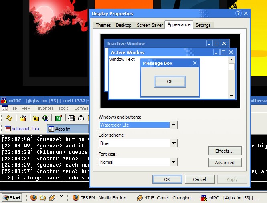267x203 pixels.
Task: Open the mIRC Address Book notebook icon
Action: (x=71, y=118)
